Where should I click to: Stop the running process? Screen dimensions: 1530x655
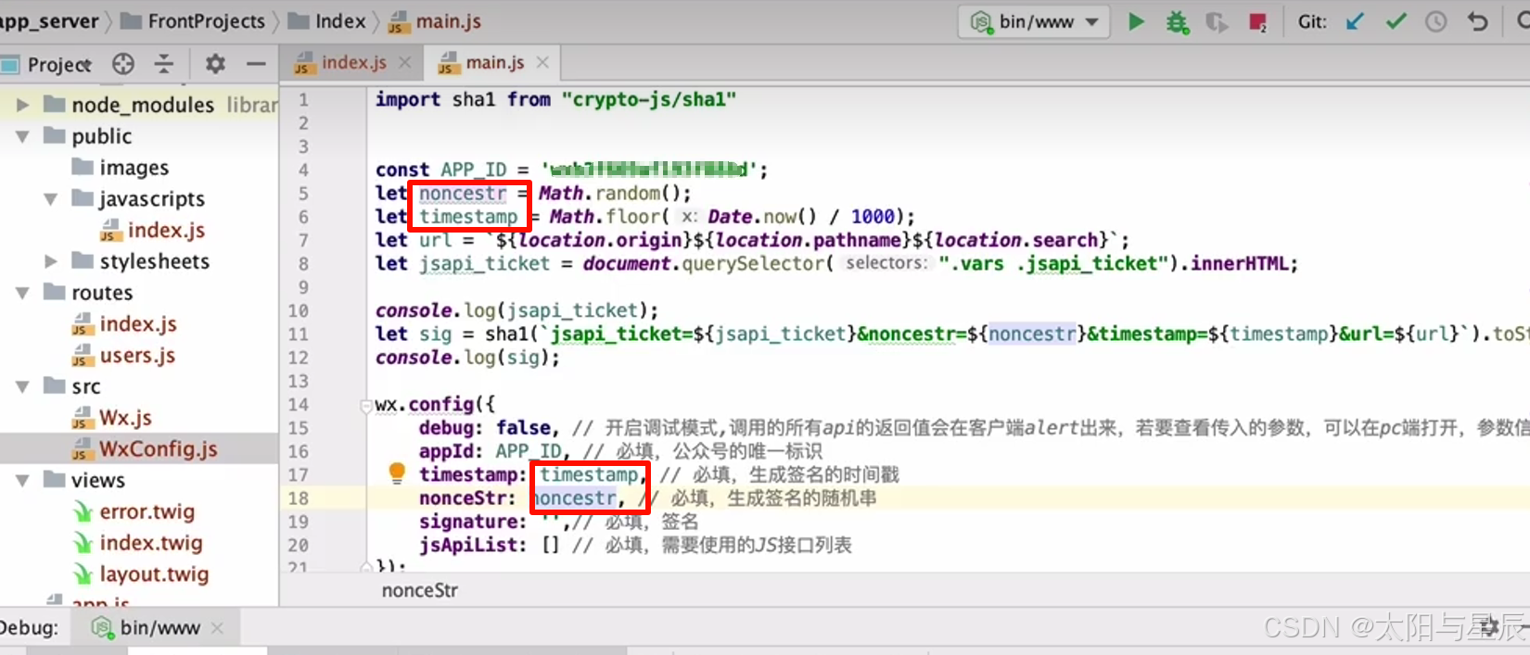tap(1257, 21)
